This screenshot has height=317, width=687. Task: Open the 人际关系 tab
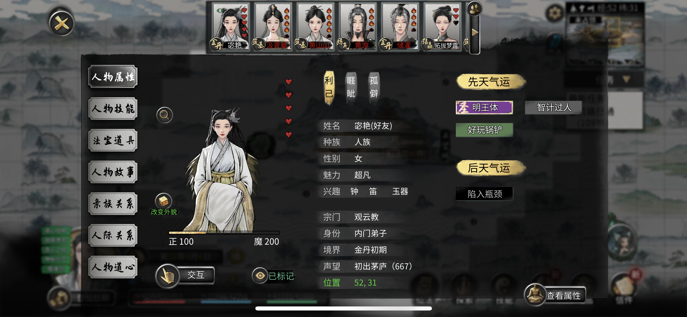click(113, 235)
